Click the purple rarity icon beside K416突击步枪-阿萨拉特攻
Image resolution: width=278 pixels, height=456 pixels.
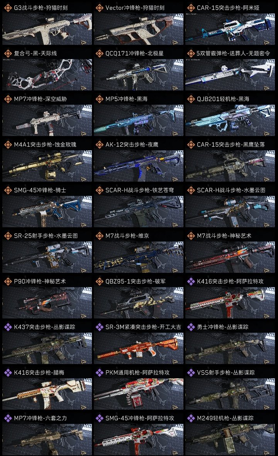click(191, 281)
